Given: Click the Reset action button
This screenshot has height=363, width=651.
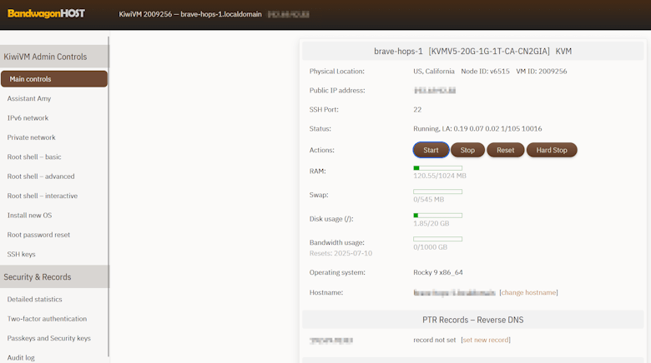Looking at the screenshot, I should click(505, 150).
